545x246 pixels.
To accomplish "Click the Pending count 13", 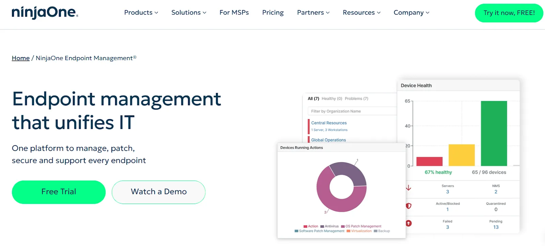I will coord(496,227).
